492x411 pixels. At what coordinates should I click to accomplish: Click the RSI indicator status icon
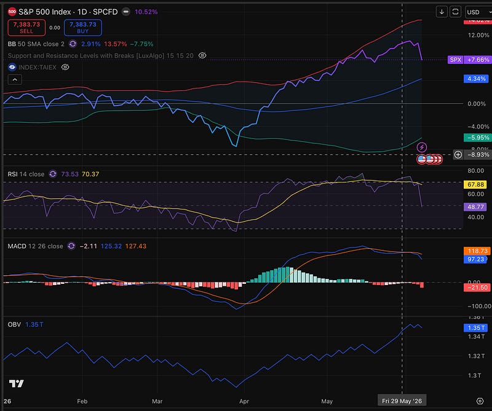click(x=53, y=174)
